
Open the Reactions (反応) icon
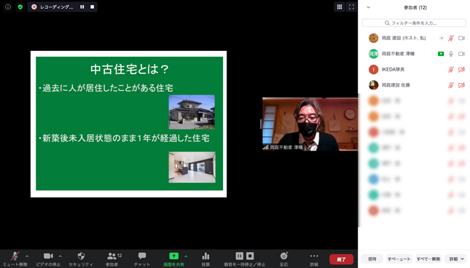click(x=284, y=259)
